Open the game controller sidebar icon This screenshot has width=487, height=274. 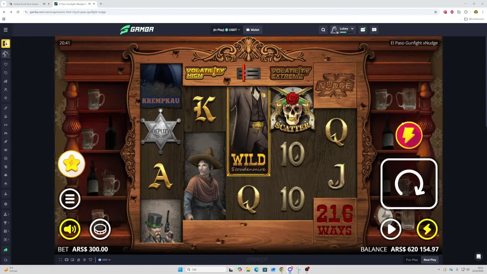pyautogui.click(x=5, y=133)
